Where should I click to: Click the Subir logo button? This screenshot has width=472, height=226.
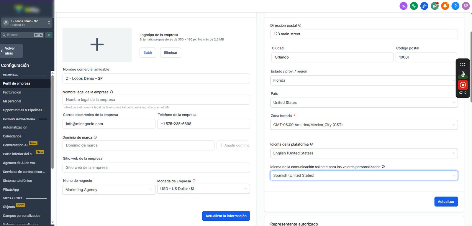pyautogui.click(x=148, y=53)
